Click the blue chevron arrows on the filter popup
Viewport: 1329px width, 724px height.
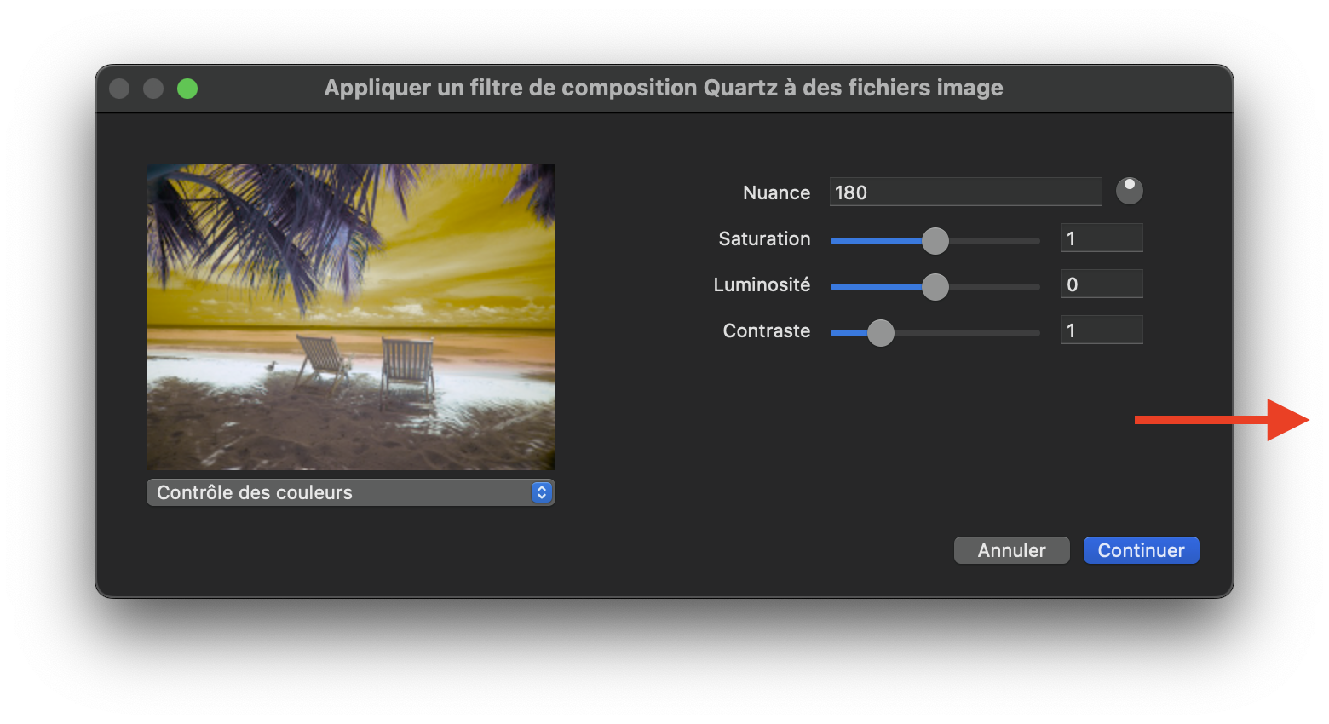coord(541,492)
